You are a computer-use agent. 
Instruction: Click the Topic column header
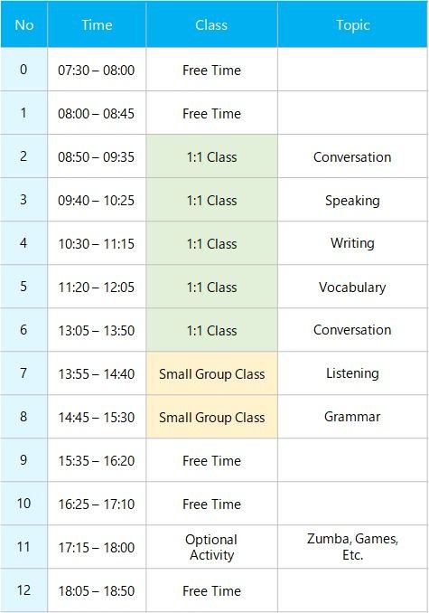click(x=352, y=24)
